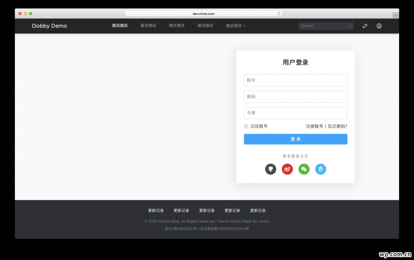The width and height of the screenshot is (414, 260).
Task: Open the 忘记密码? link
Action: [338, 126]
